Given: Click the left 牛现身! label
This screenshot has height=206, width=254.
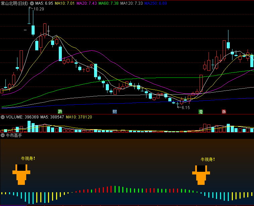Looking at the screenshot, I should coord(28,158).
